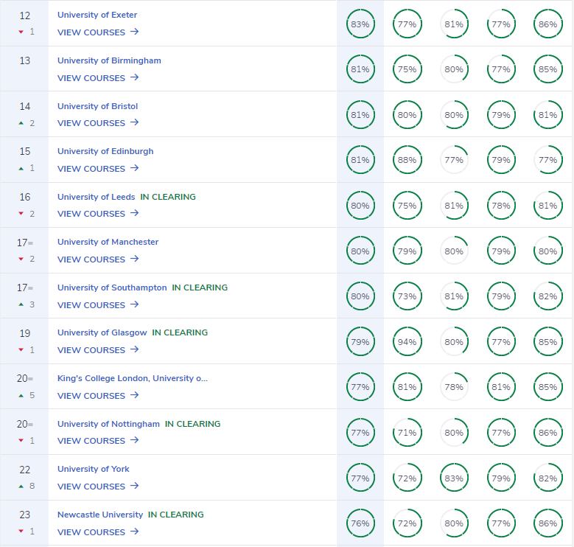Screen dimensions: 574x547
Task: Click the arrow icon in the Southampton row
Action: tap(135, 304)
